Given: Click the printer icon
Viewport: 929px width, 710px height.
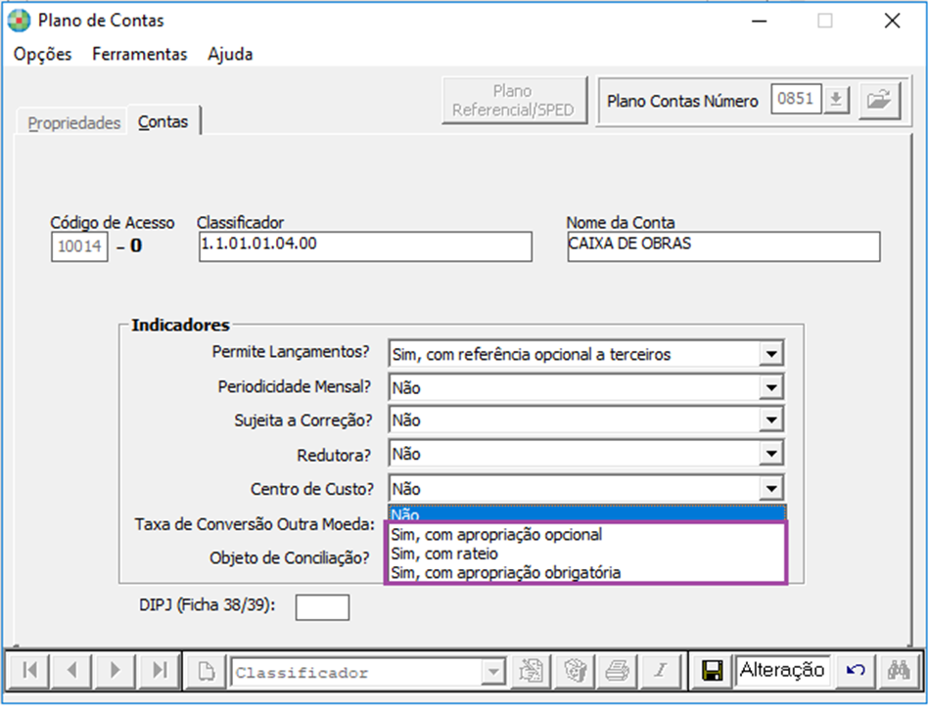Looking at the screenshot, I should [618, 671].
